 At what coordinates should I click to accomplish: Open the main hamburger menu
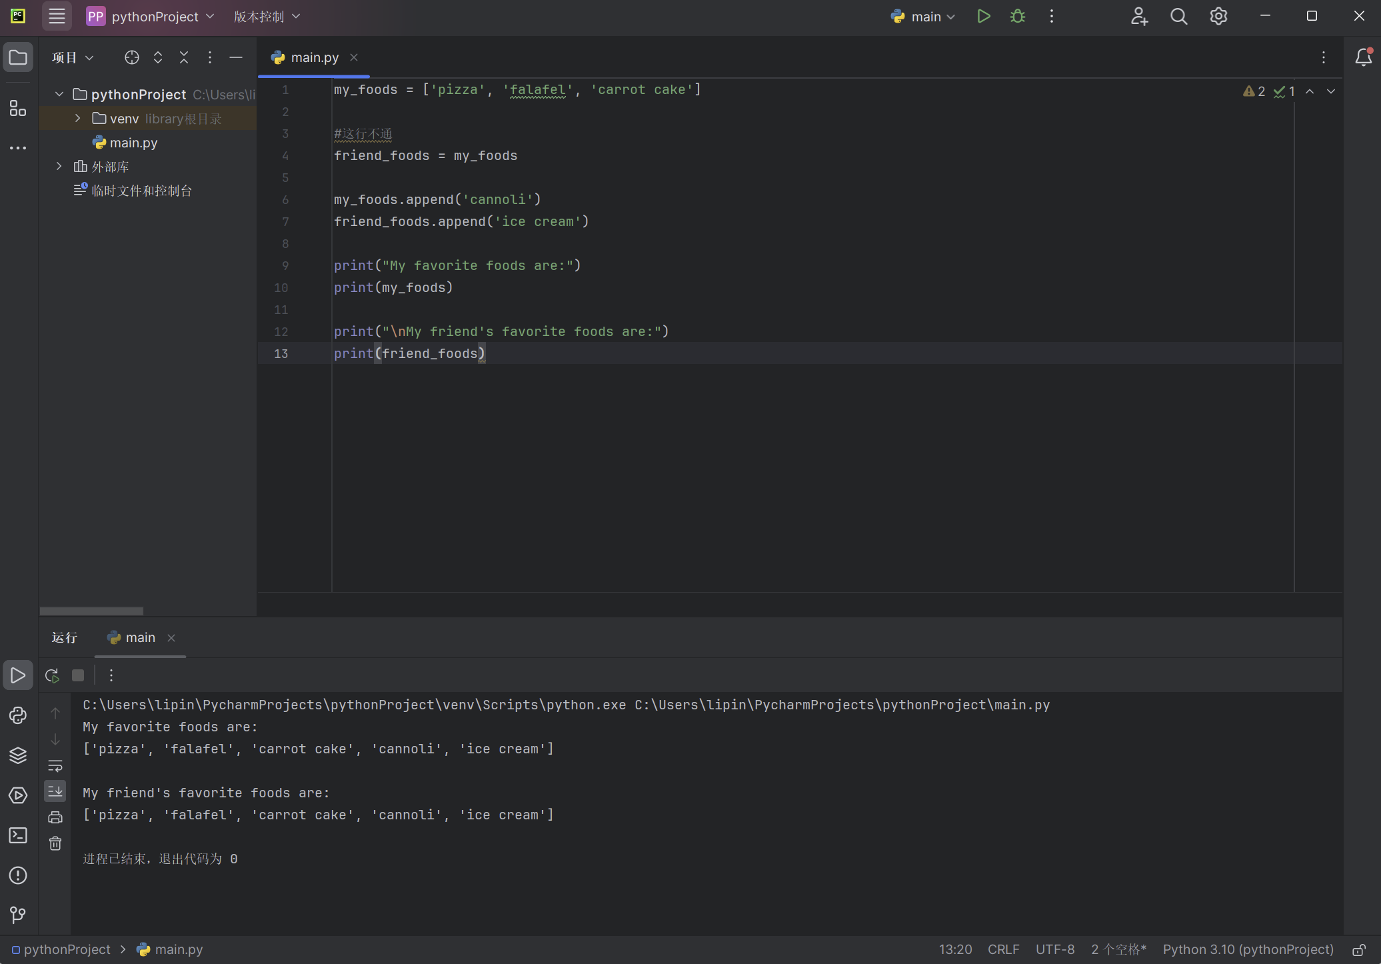pos(57,16)
